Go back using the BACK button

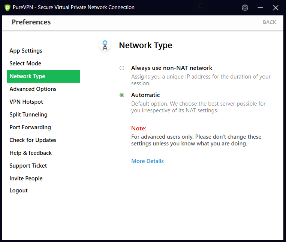tap(269, 22)
